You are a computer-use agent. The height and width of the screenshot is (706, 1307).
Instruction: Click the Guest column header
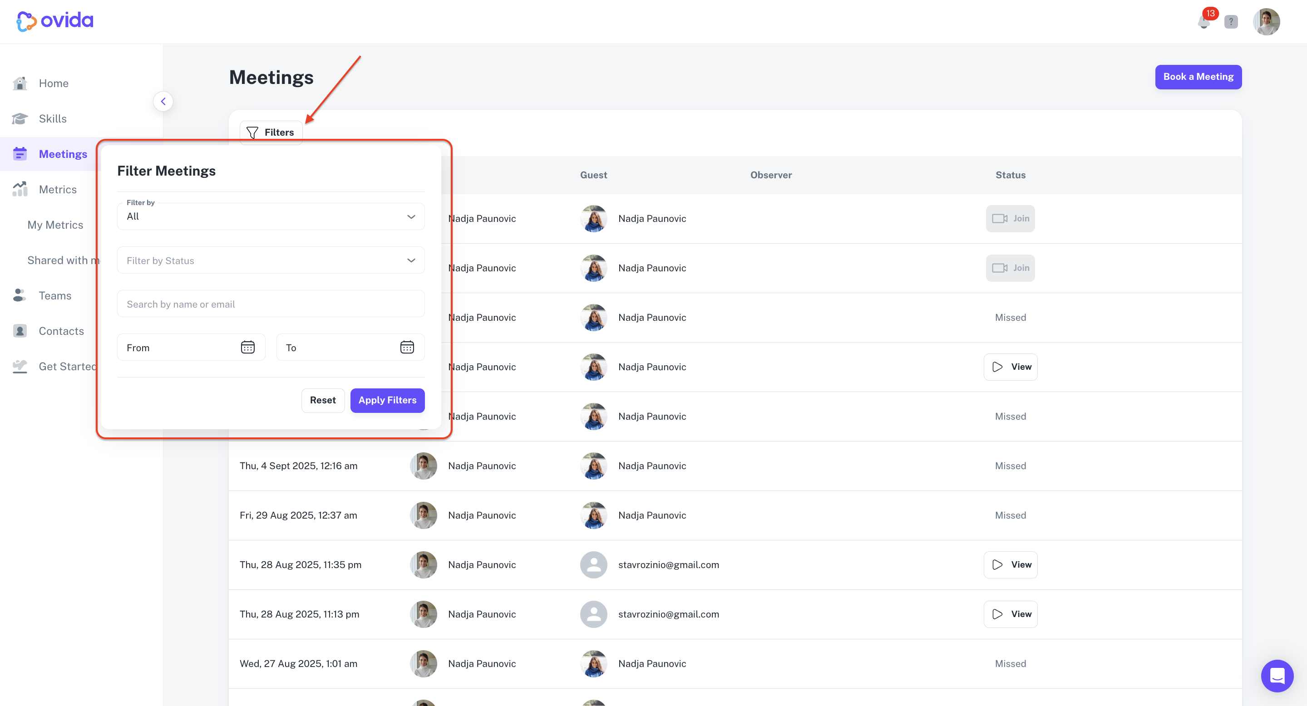click(x=593, y=175)
